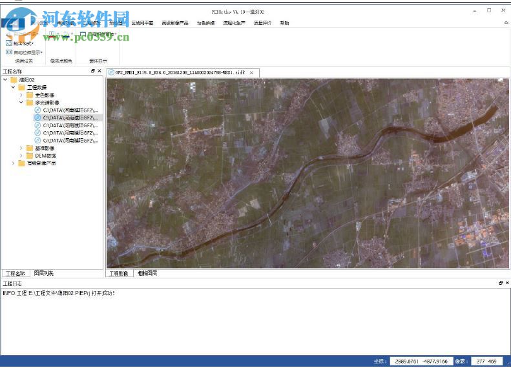
Task: Select the 高级影像产品 tree label
Action: [41, 163]
